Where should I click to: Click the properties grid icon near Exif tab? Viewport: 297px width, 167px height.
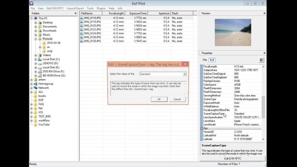click(x=261, y=60)
